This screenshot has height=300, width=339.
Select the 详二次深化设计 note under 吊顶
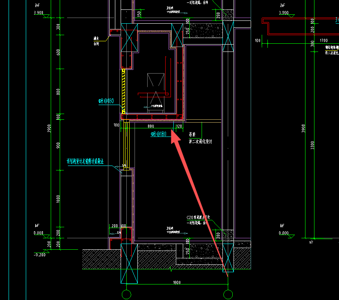(x=200, y=141)
